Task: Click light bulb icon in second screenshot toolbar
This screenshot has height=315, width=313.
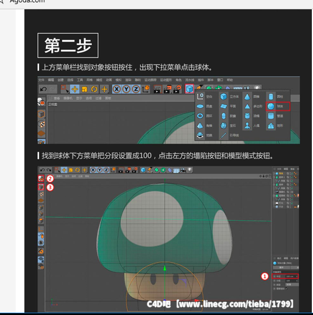Action: pos(189,170)
